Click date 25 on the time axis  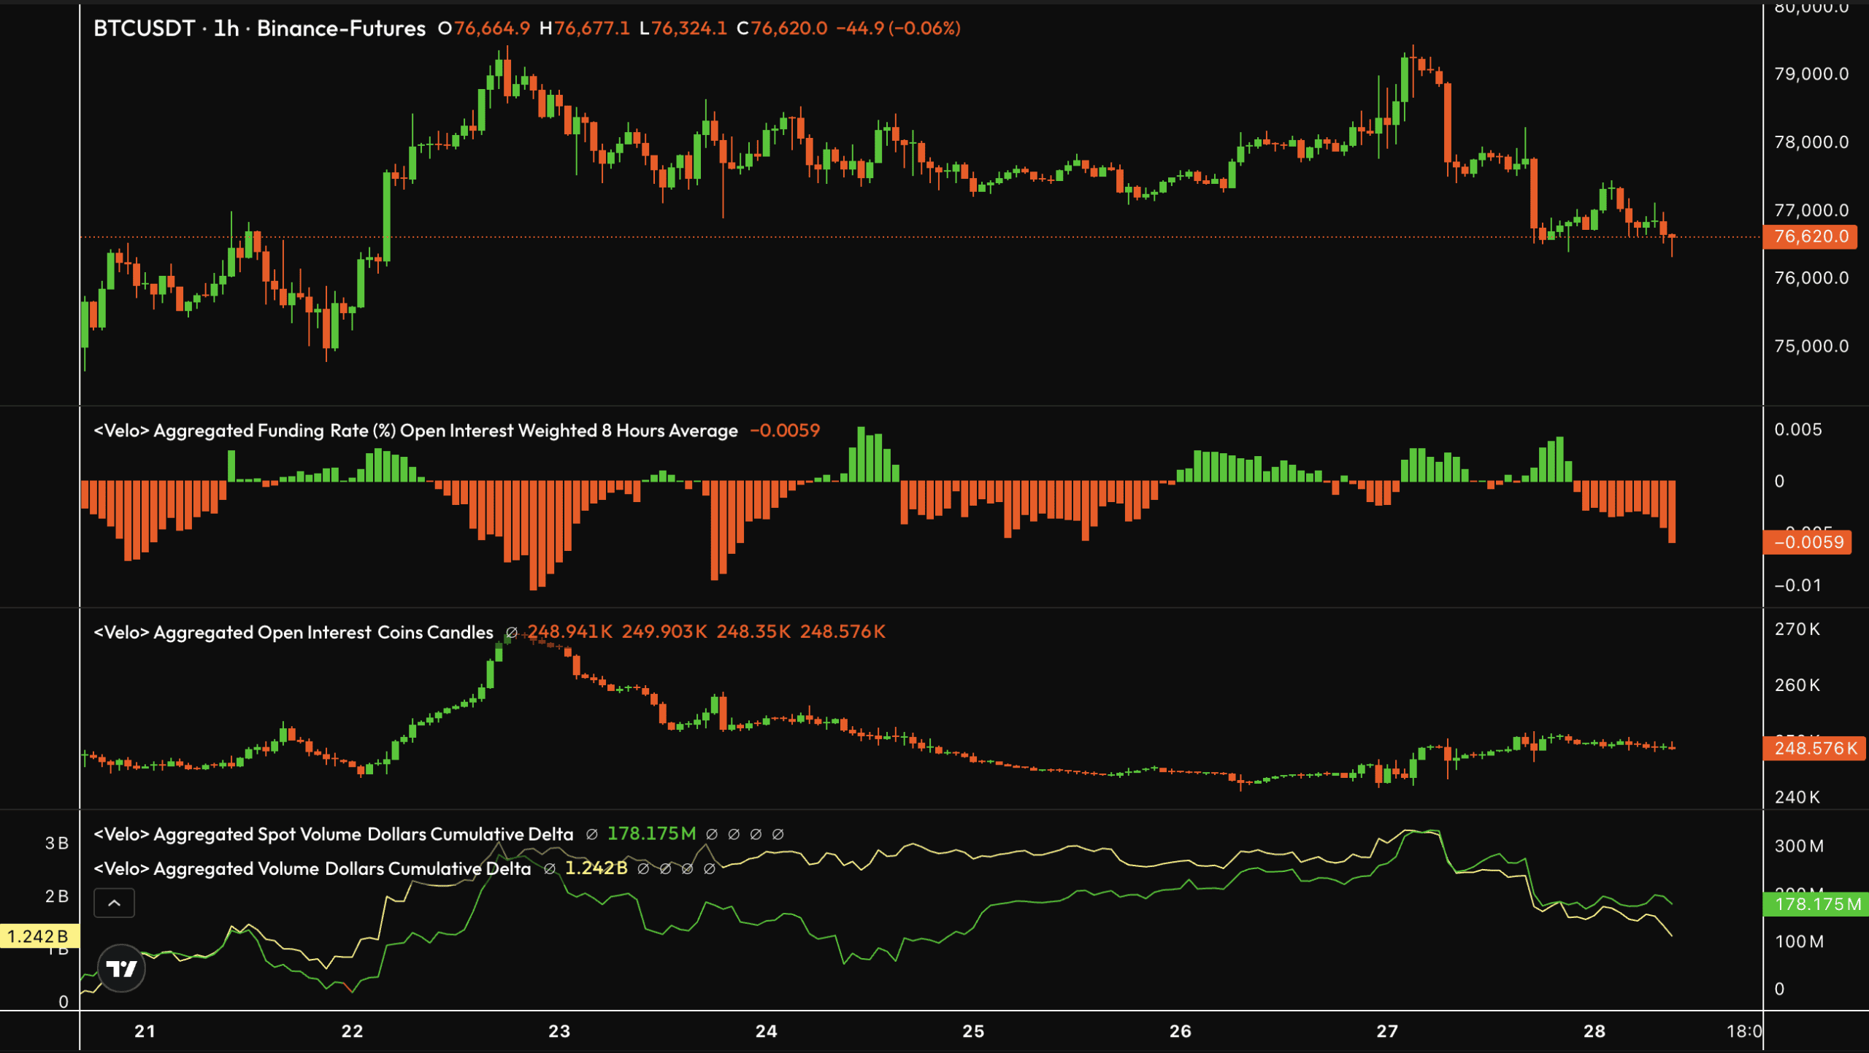(x=973, y=1031)
